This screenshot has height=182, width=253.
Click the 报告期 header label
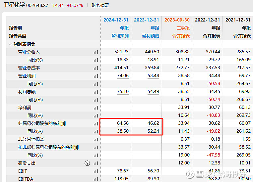(15, 28)
